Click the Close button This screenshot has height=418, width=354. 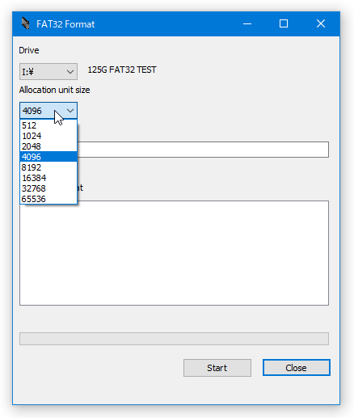(x=296, y=368)
